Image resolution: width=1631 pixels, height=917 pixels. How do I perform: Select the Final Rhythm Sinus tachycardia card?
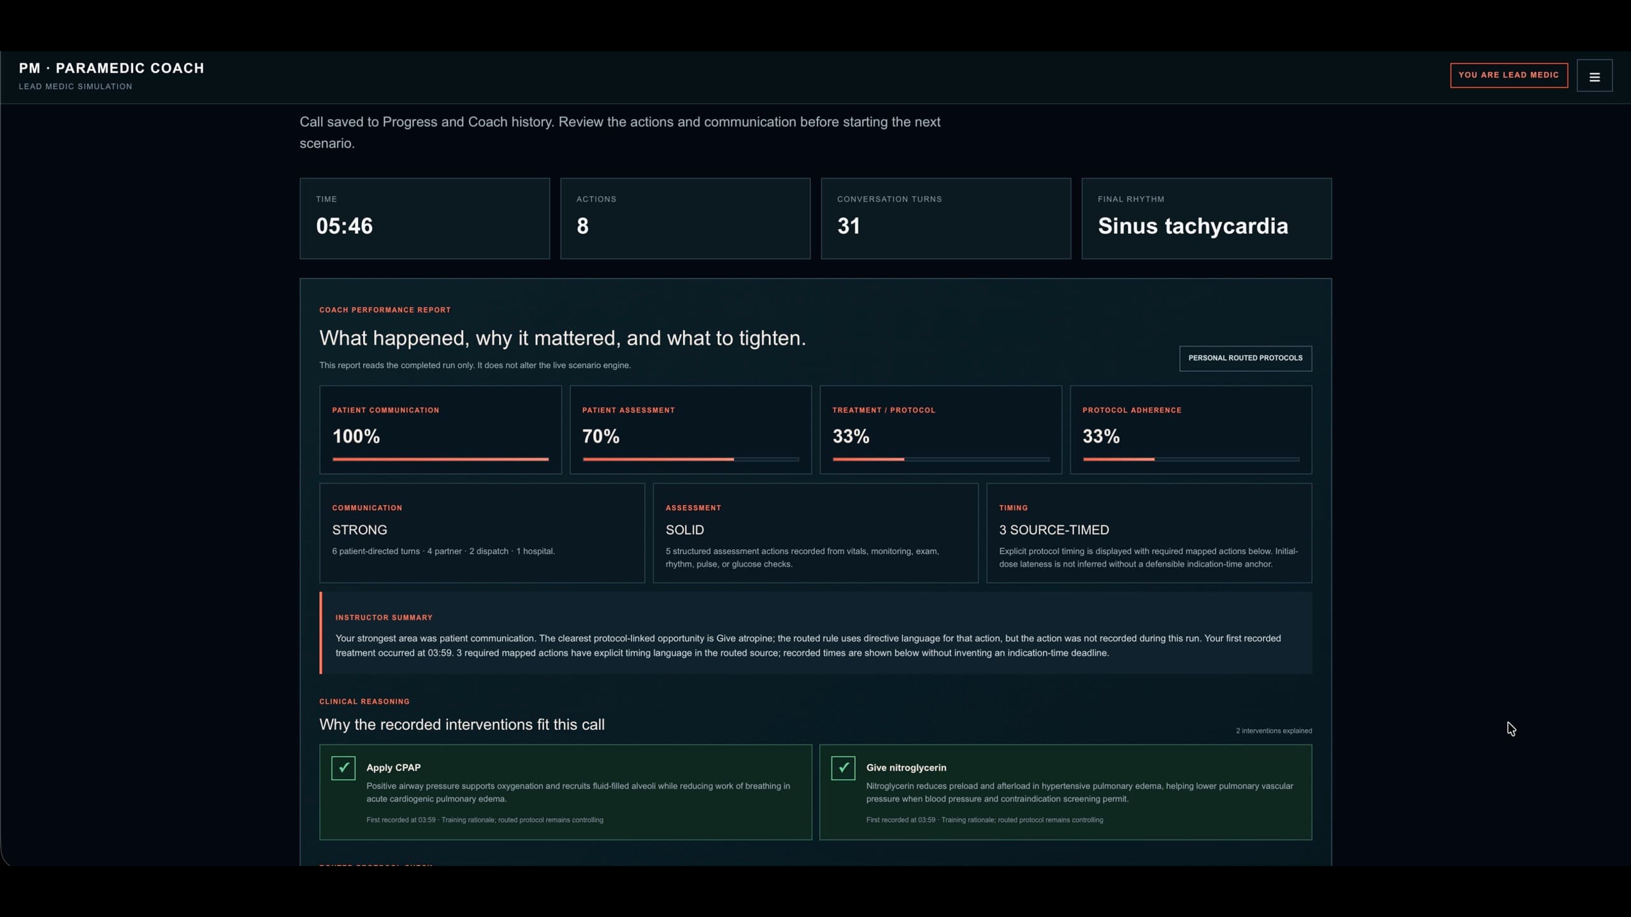pos(1207,218)
